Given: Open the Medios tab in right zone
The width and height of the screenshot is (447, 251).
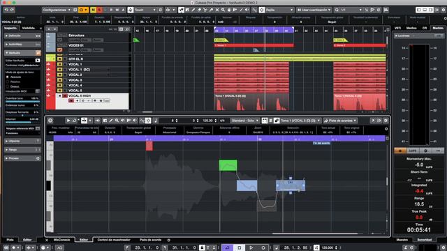Looking at the screenshot, I should [x=411, y=28].
